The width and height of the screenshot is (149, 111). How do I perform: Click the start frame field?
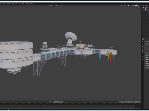click(130, 102)
